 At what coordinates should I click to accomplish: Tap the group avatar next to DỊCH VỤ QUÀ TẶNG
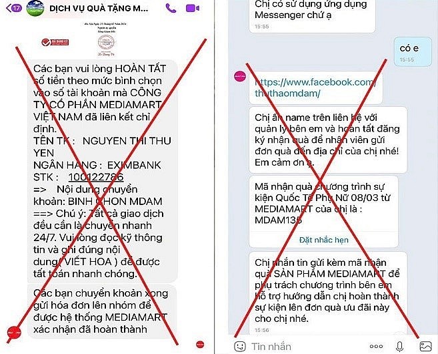click(35, 8)
